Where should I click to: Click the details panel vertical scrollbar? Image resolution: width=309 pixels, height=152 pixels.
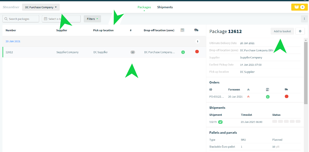coord(306,73)
